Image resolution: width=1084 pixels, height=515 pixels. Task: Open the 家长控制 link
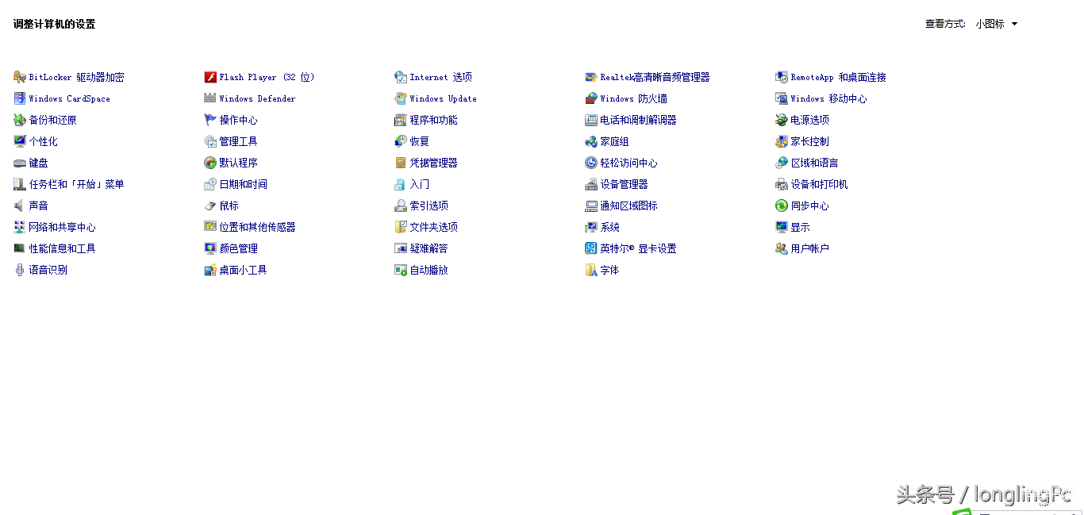810,141
